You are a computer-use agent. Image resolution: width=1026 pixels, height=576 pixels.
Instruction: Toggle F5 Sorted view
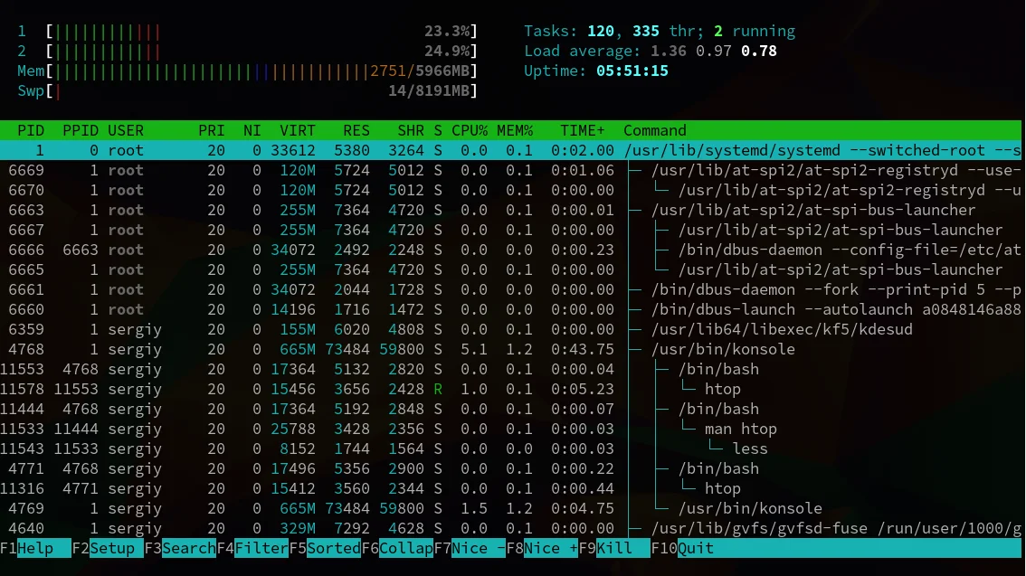click(325, 548)
